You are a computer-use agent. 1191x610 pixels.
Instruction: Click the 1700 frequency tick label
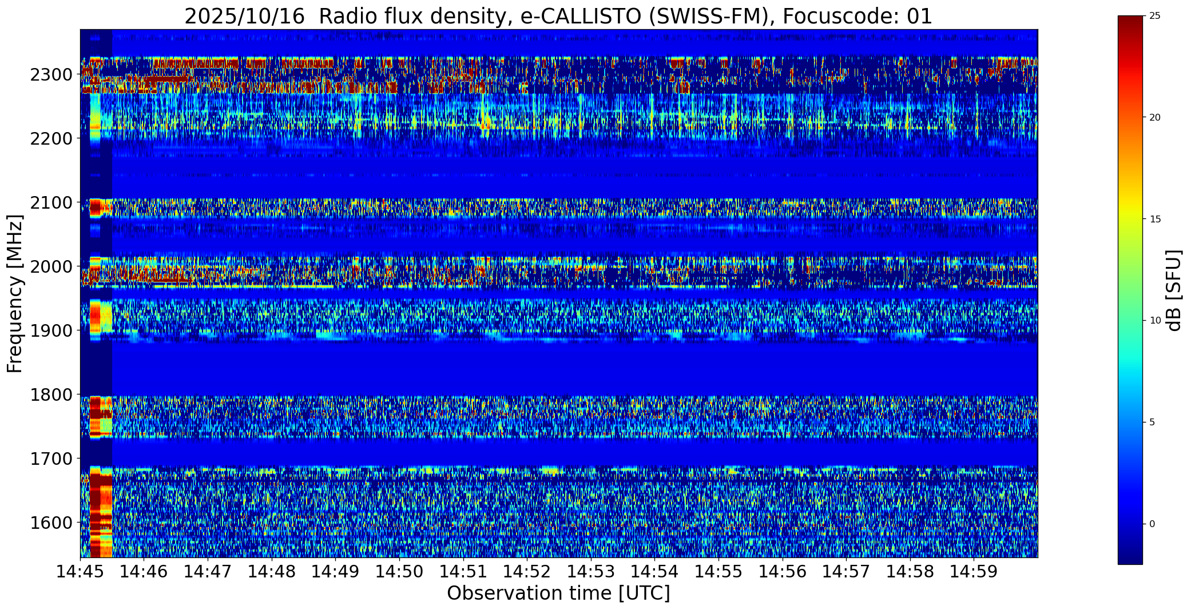tap(53, 459)
